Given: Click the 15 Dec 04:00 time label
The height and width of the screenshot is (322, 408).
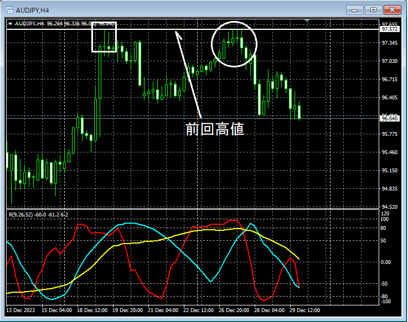Looking at the screenshot, I should point(56,310).
